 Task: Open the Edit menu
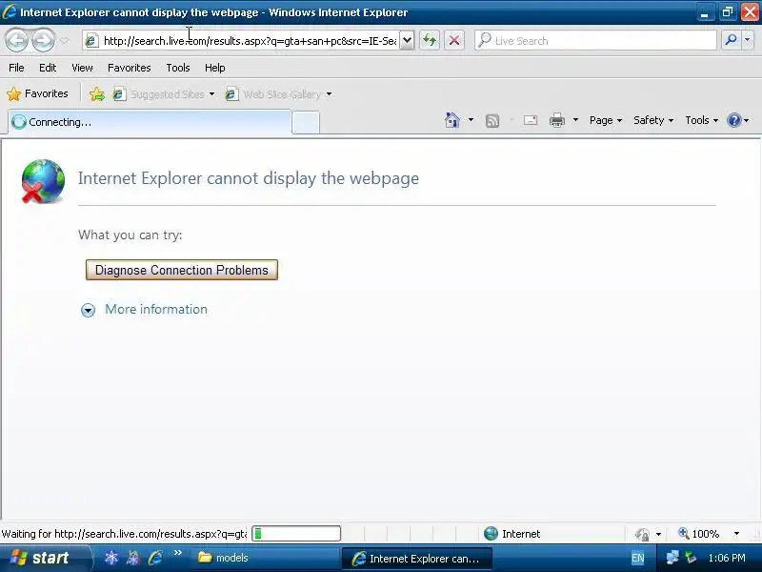pos(48,68)
